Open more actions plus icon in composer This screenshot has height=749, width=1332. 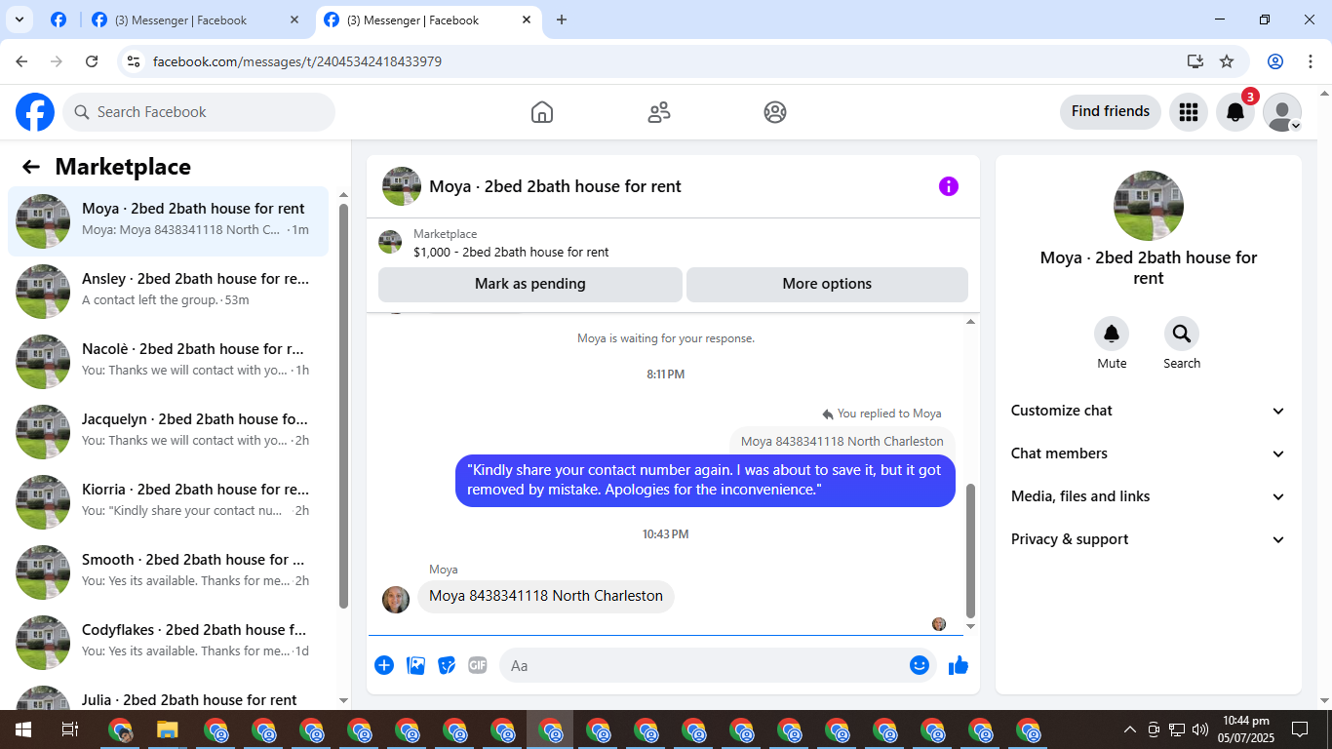[384, 665]
